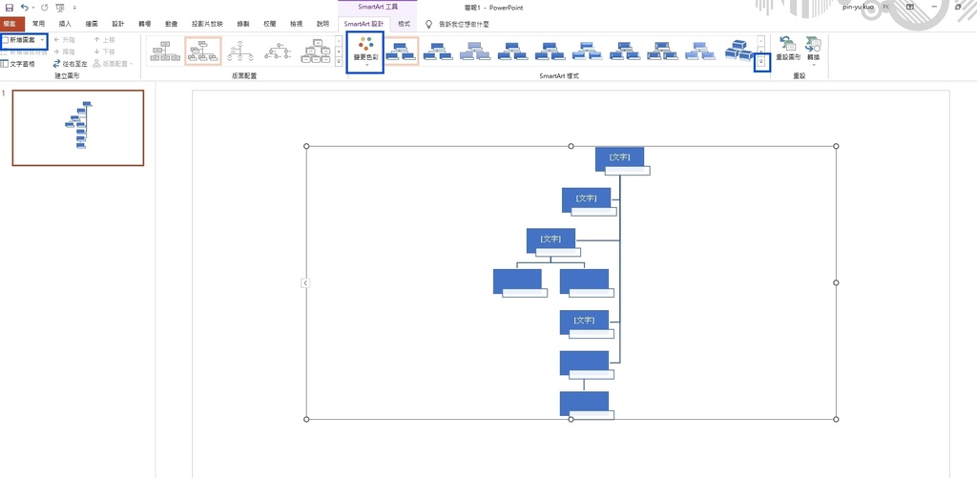Toggle the 文字窗格 text pane
977x478 pixels.
click(x=18, y=64)
